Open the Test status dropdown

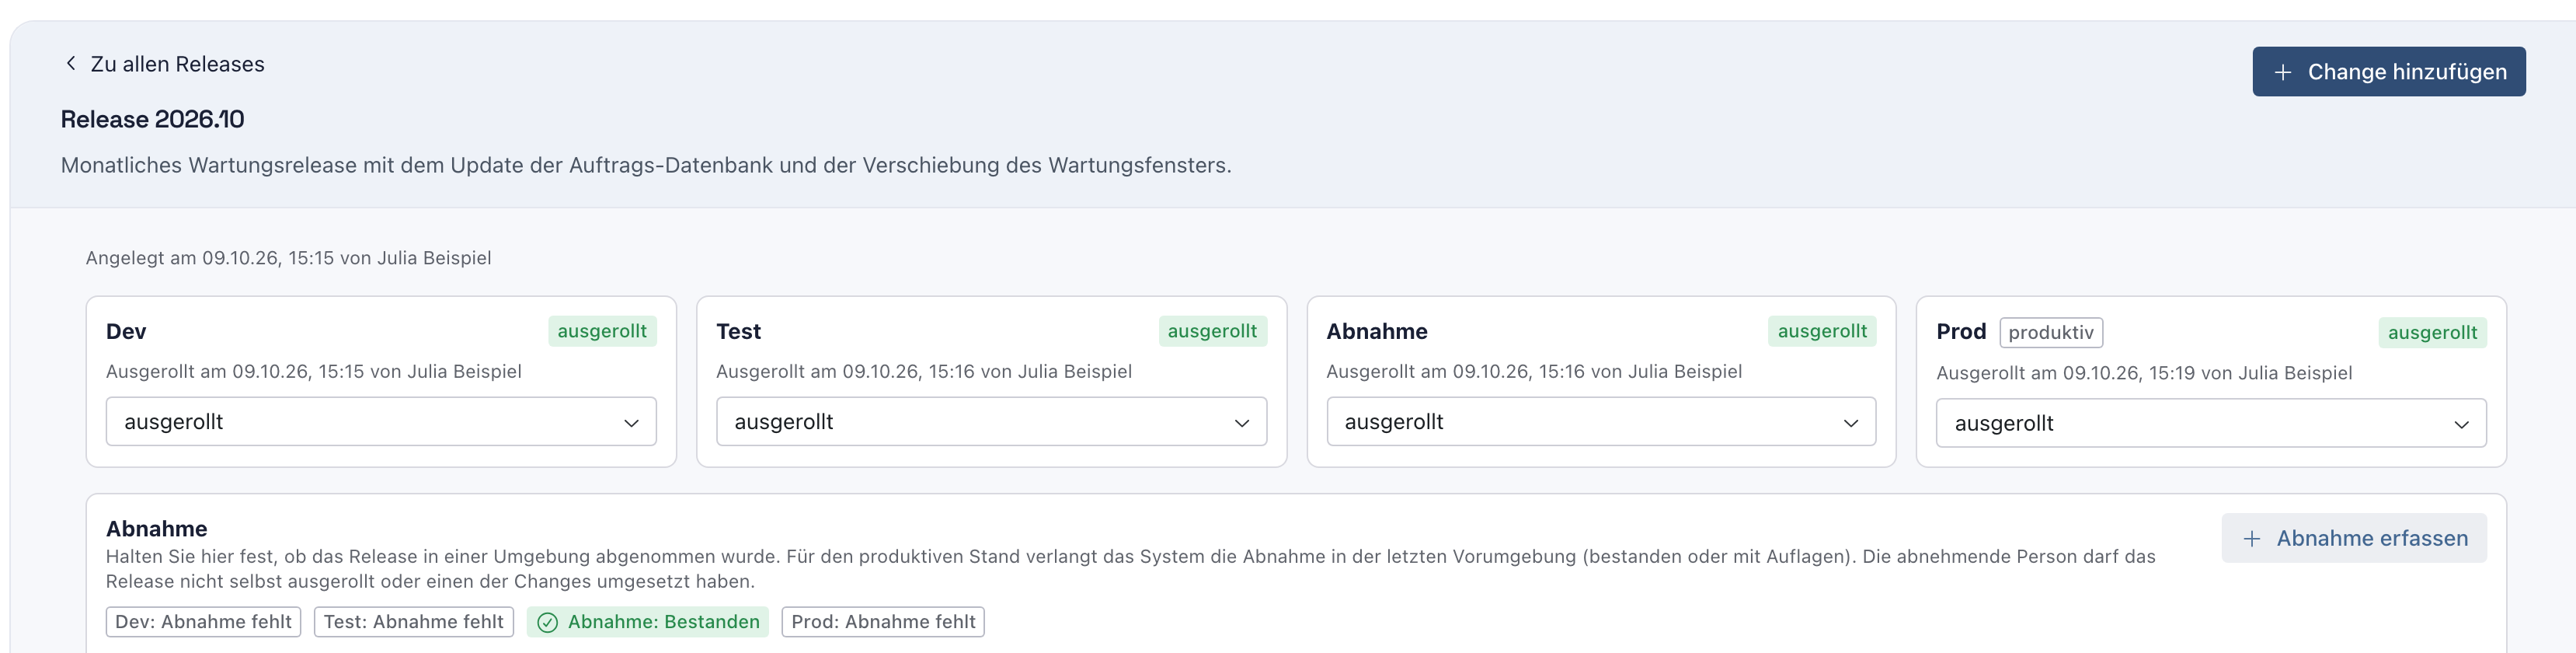(x=991, y=422)
